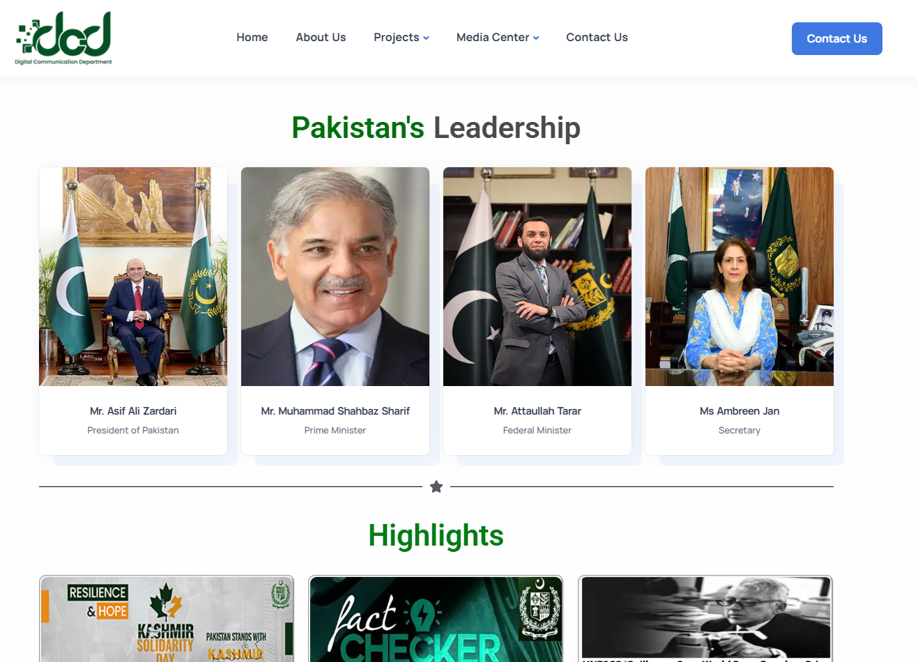Click the Contact Us navigation link
The image size is (918, 662).
(597, 38)
